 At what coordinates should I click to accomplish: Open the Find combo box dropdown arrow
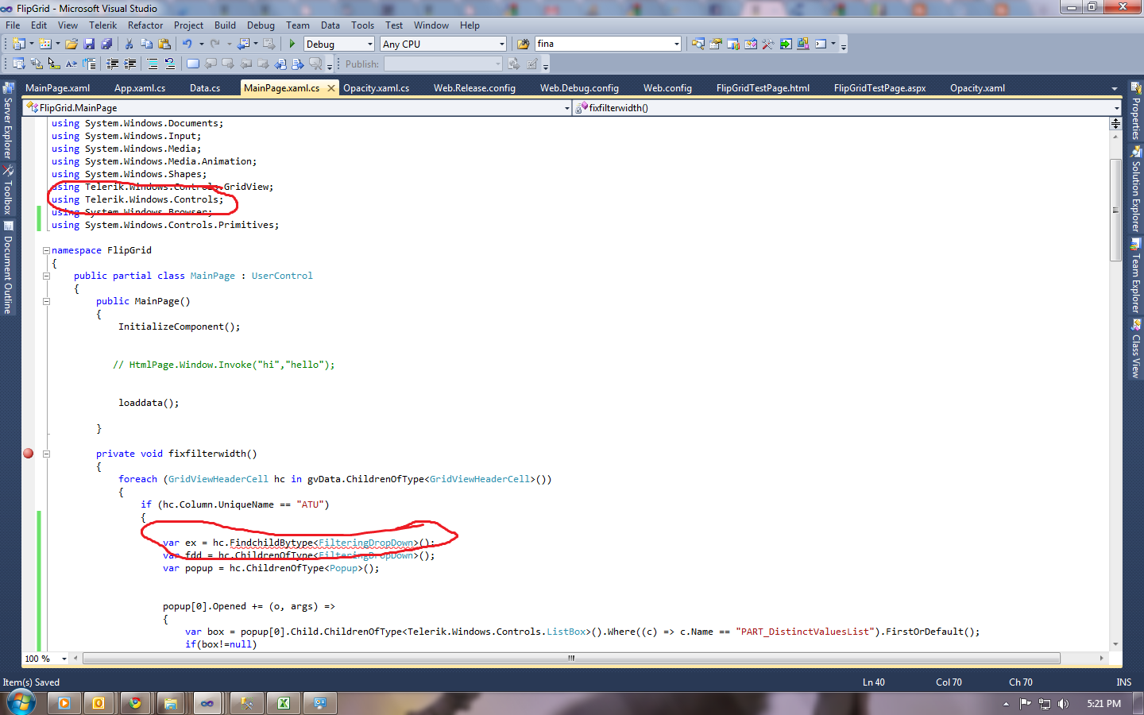pos(677,44)
